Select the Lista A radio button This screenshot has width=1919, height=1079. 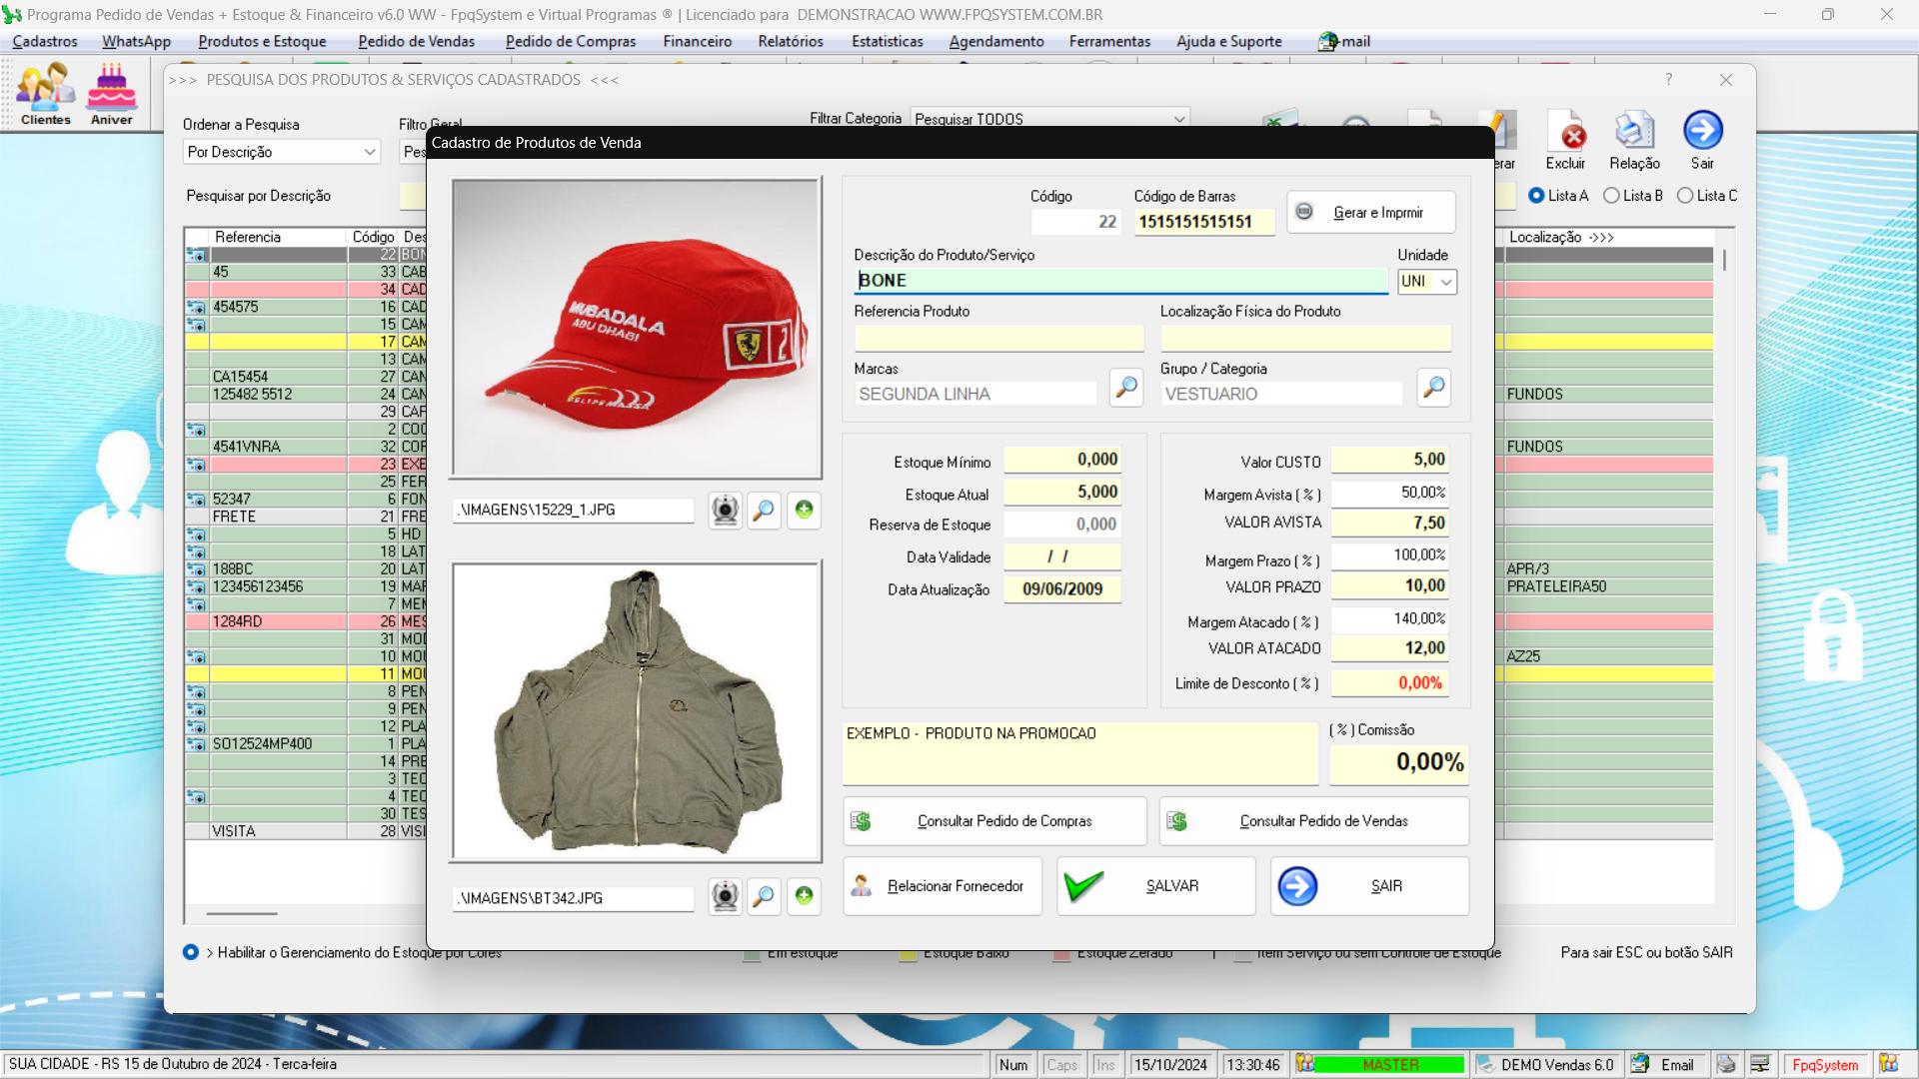[x=1537, y=196]
